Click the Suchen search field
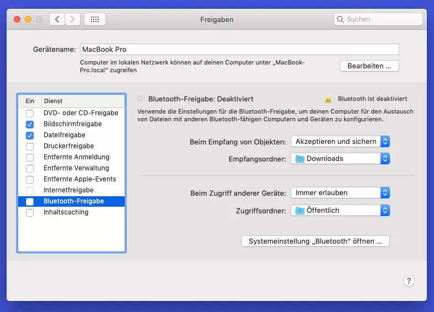Image resolution: width=434 pixels, height=312 pixels. pyautogui.click(x=378, y=19)
